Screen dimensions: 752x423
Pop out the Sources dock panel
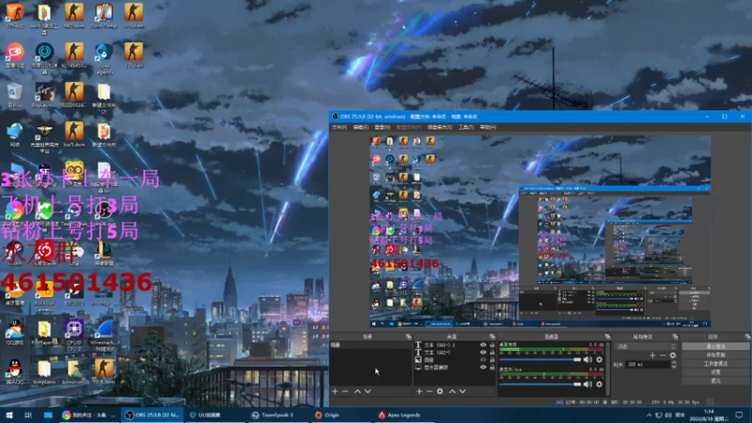coord(492,337)
